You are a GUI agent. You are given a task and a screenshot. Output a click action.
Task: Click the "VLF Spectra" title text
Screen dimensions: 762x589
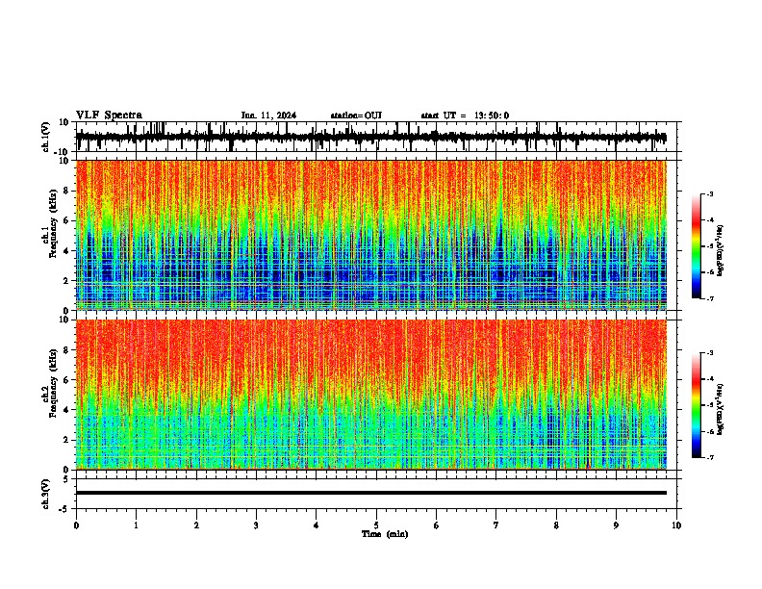click(109, 115)
